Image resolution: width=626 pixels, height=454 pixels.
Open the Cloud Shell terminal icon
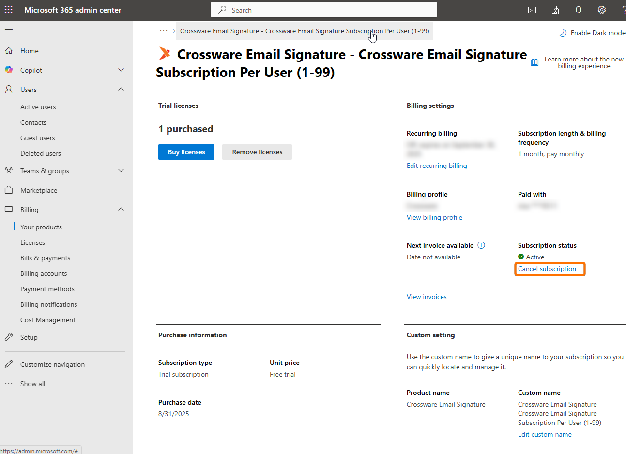tap(532, 10)
